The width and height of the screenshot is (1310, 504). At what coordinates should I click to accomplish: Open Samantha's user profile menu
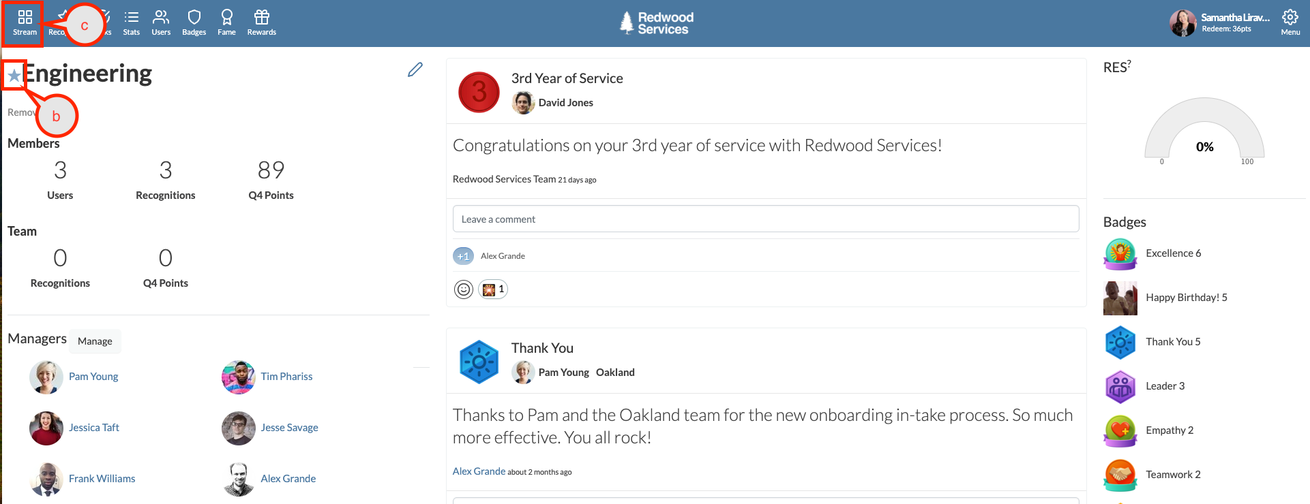coord(1219,22)
